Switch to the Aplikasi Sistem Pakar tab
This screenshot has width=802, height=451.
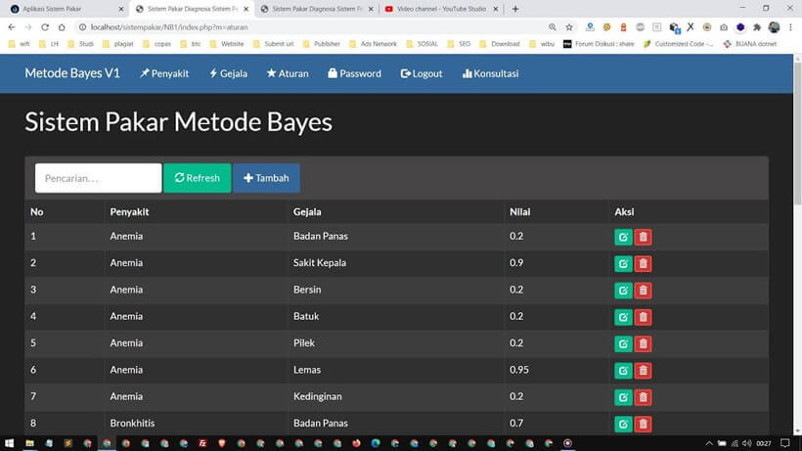[x=59, y=9]
